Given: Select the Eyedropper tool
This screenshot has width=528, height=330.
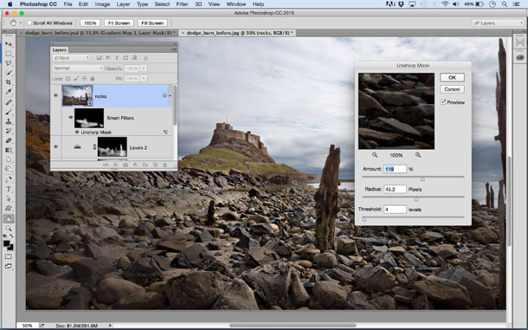Looking at the screenshot, I should click(9, 92).
